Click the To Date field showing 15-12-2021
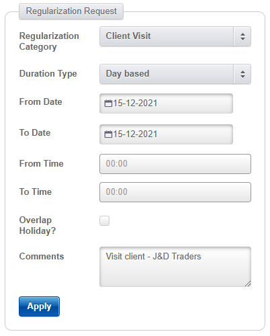Viewport: 270px width, 336px height. [x=166, y=134]
